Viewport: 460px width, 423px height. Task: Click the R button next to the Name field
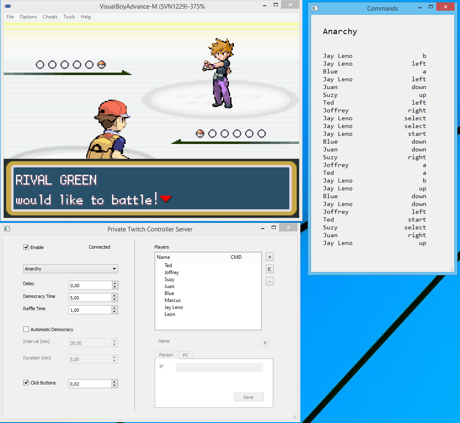[265, 343]
